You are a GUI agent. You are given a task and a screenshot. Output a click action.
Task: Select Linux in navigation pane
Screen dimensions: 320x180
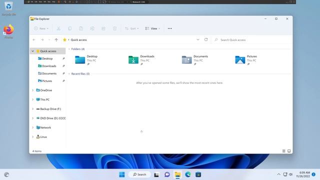pyautogui.click(x=43, y=137)
